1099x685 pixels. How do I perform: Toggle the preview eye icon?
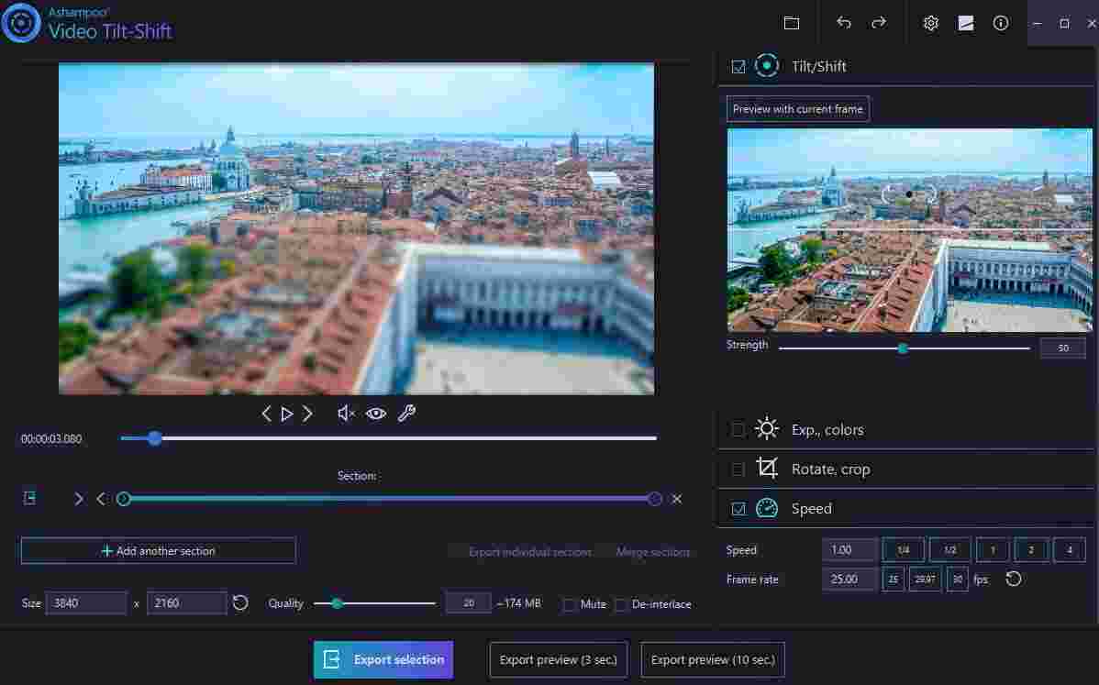click(375, 414)
